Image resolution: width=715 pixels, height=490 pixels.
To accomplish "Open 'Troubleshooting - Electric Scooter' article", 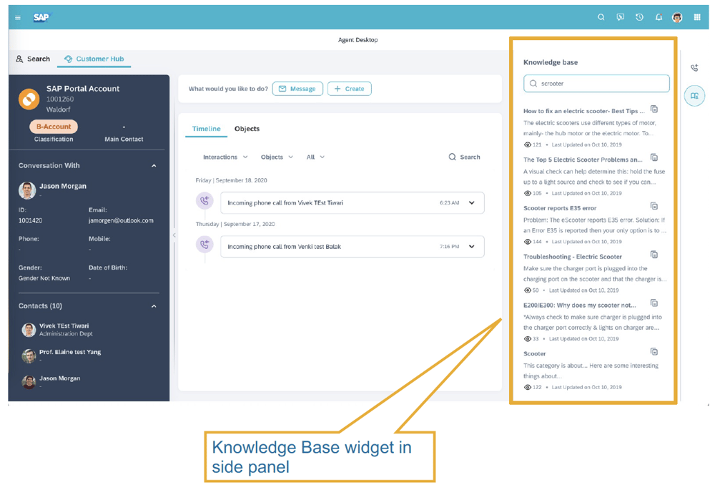I will [x=572, y=257].
